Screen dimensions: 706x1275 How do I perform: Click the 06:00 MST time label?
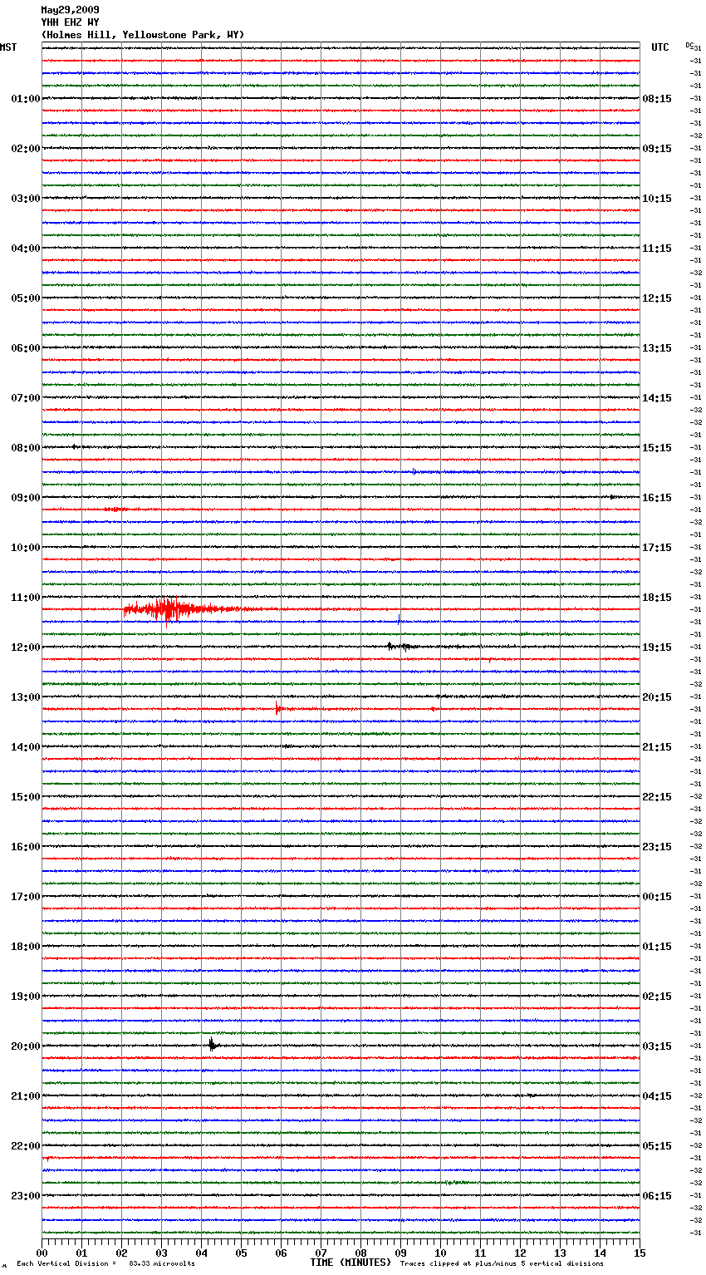tap(25, 348)
